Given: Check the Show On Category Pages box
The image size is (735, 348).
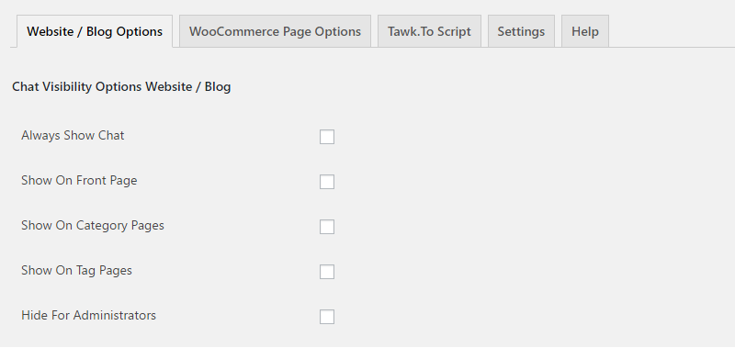Looking at the screenshot, I should coord(327,227).
